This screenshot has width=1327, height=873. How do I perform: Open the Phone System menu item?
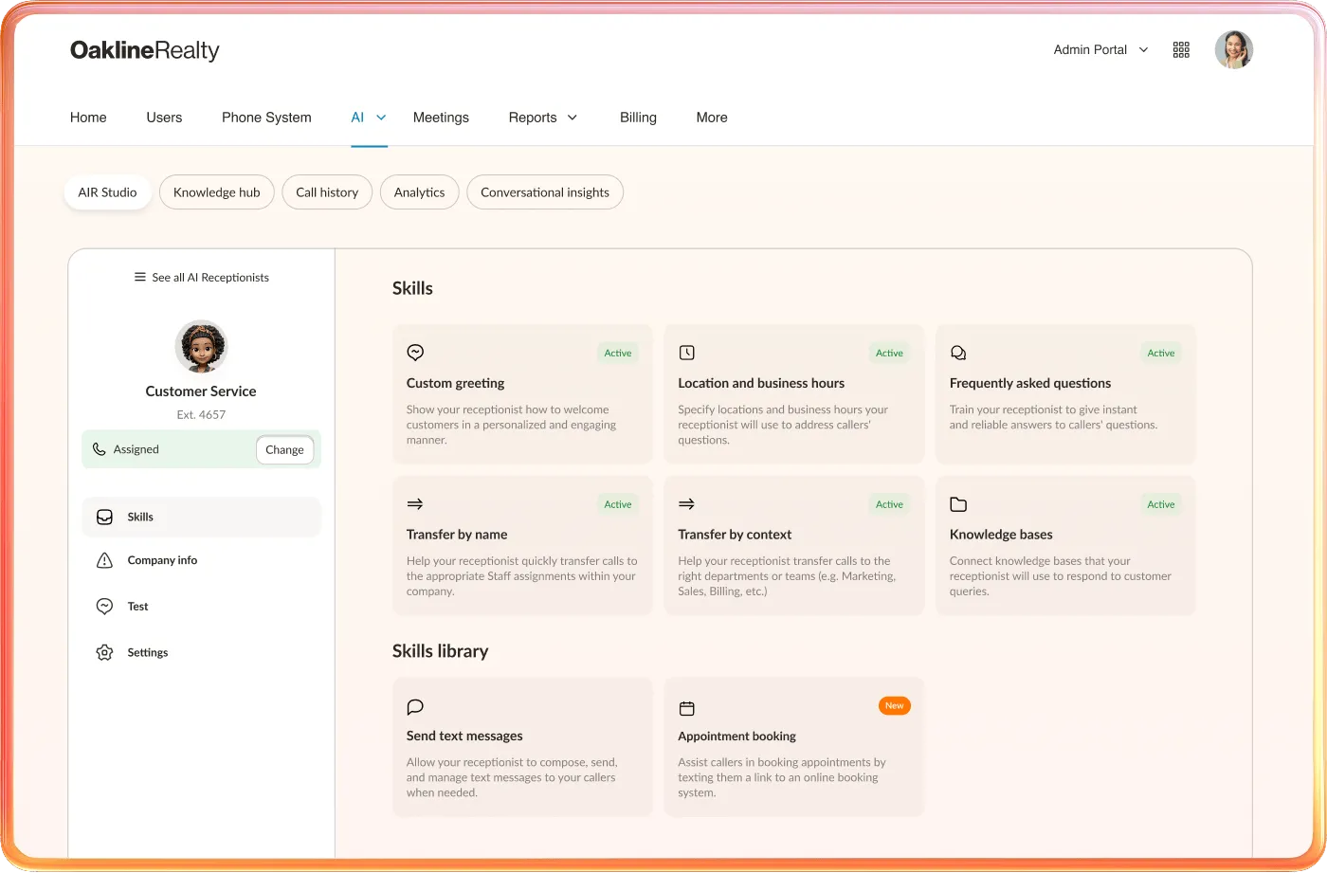(x=266, y=118)
